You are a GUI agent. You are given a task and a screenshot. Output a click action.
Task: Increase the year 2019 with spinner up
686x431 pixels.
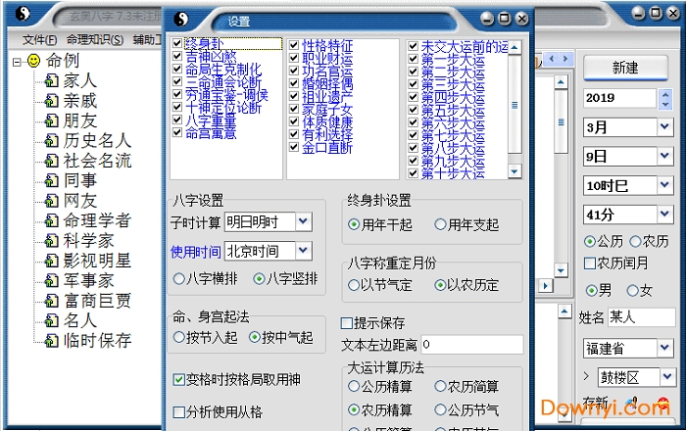coord(665,94)
